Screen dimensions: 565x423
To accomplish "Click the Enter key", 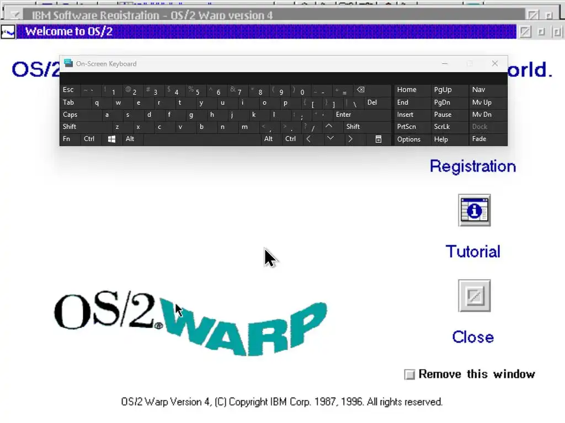I will (x=362, y=115).
